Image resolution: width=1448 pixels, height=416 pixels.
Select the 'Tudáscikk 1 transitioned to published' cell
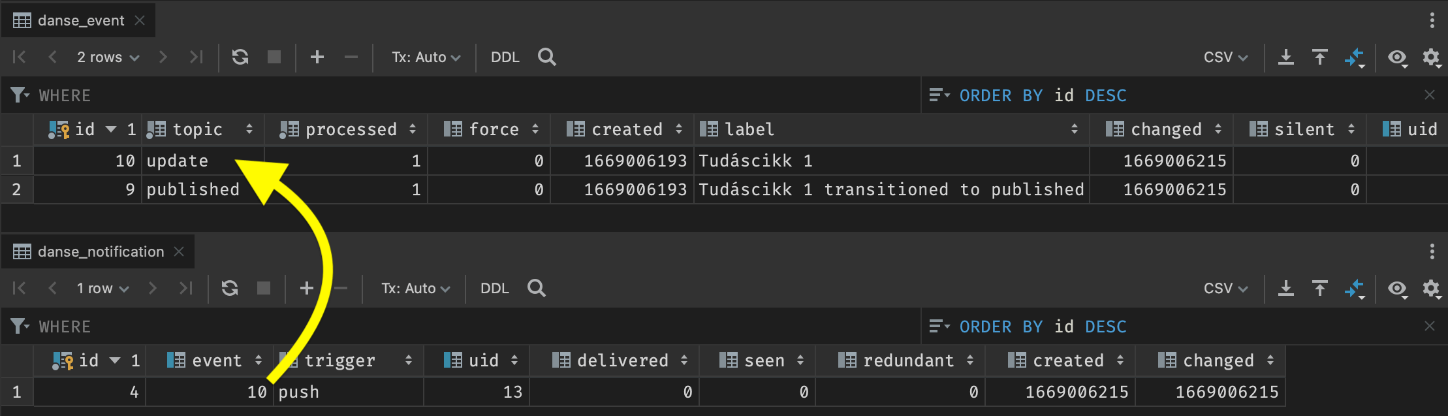[890, 190]
